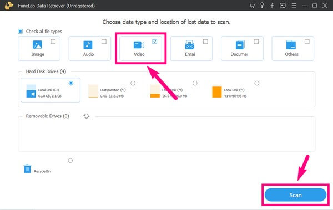Open the hamburger menu icon
333x210 pixels.
coord(294,6)
